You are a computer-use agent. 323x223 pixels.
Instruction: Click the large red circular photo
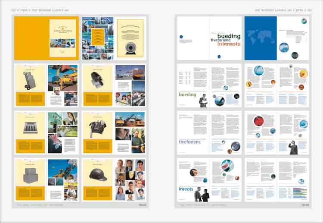[x=259, y=121]
